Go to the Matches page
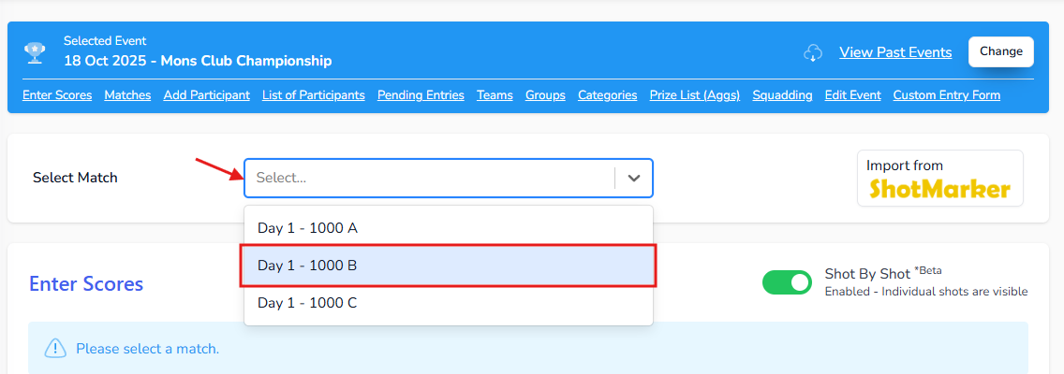1064x374 pixels. click(127, 95)
